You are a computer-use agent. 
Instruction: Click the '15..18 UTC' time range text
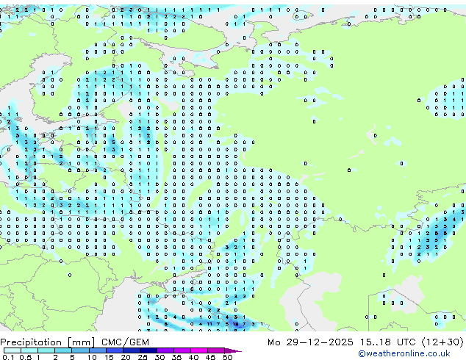coord(387,342)
